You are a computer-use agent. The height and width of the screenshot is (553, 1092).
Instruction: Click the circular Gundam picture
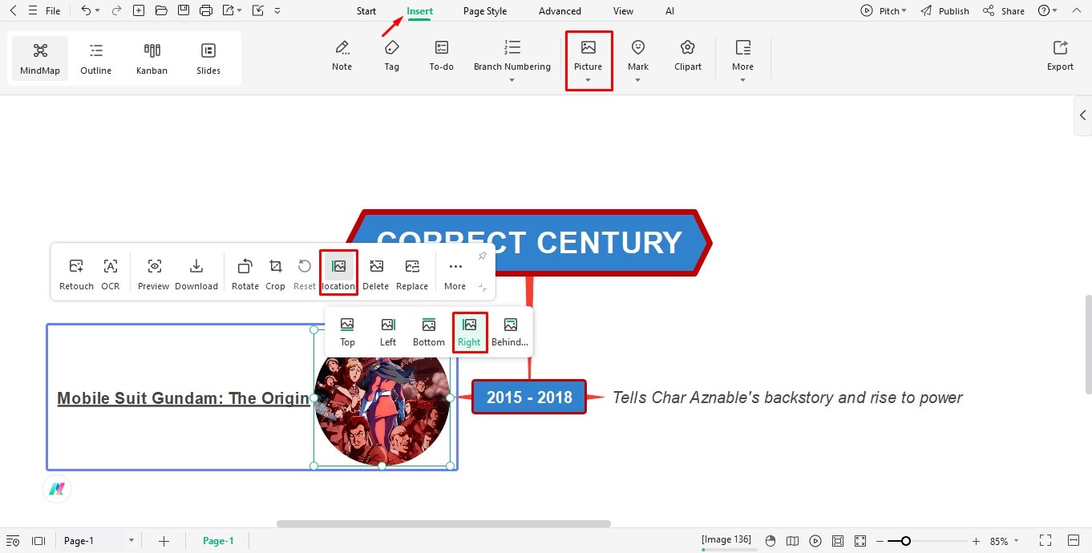point(382,409)
